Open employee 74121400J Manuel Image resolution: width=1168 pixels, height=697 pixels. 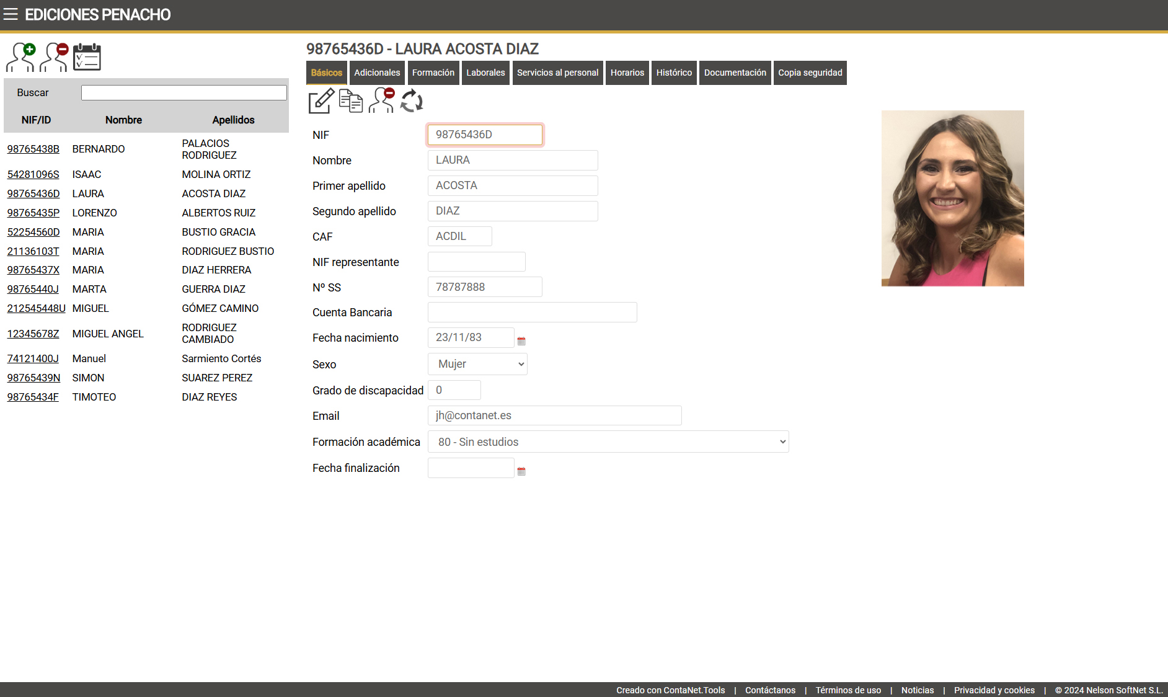coord(33,358)
